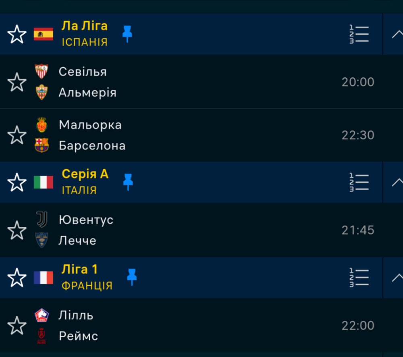Open the Лілль vs Реймс match row
Viewport: 403px width, 357px height.
click(201, 326)
